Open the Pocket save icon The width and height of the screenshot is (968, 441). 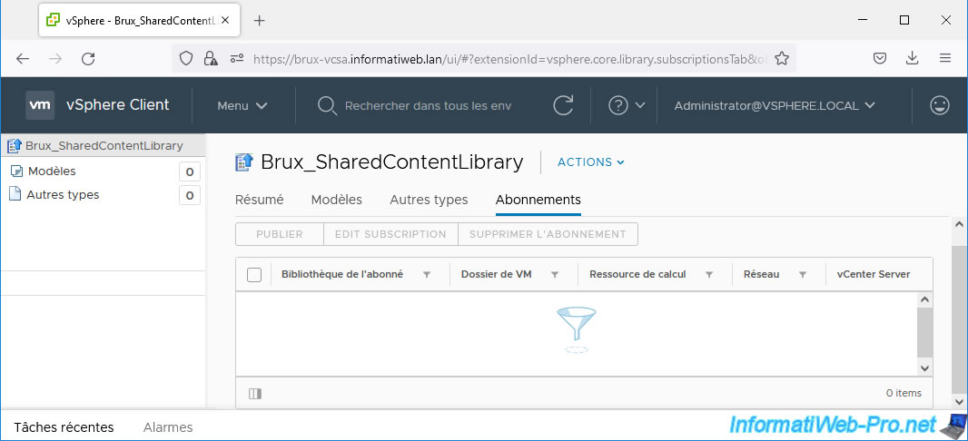pyautogui.click(x=880, y=59)
